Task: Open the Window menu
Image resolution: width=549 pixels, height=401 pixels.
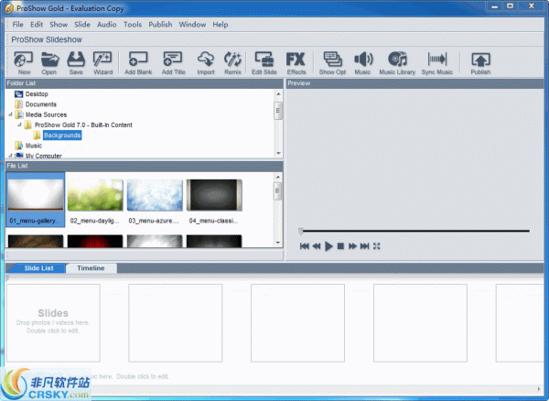Action: pyautogui.click(x=192, y=25)
